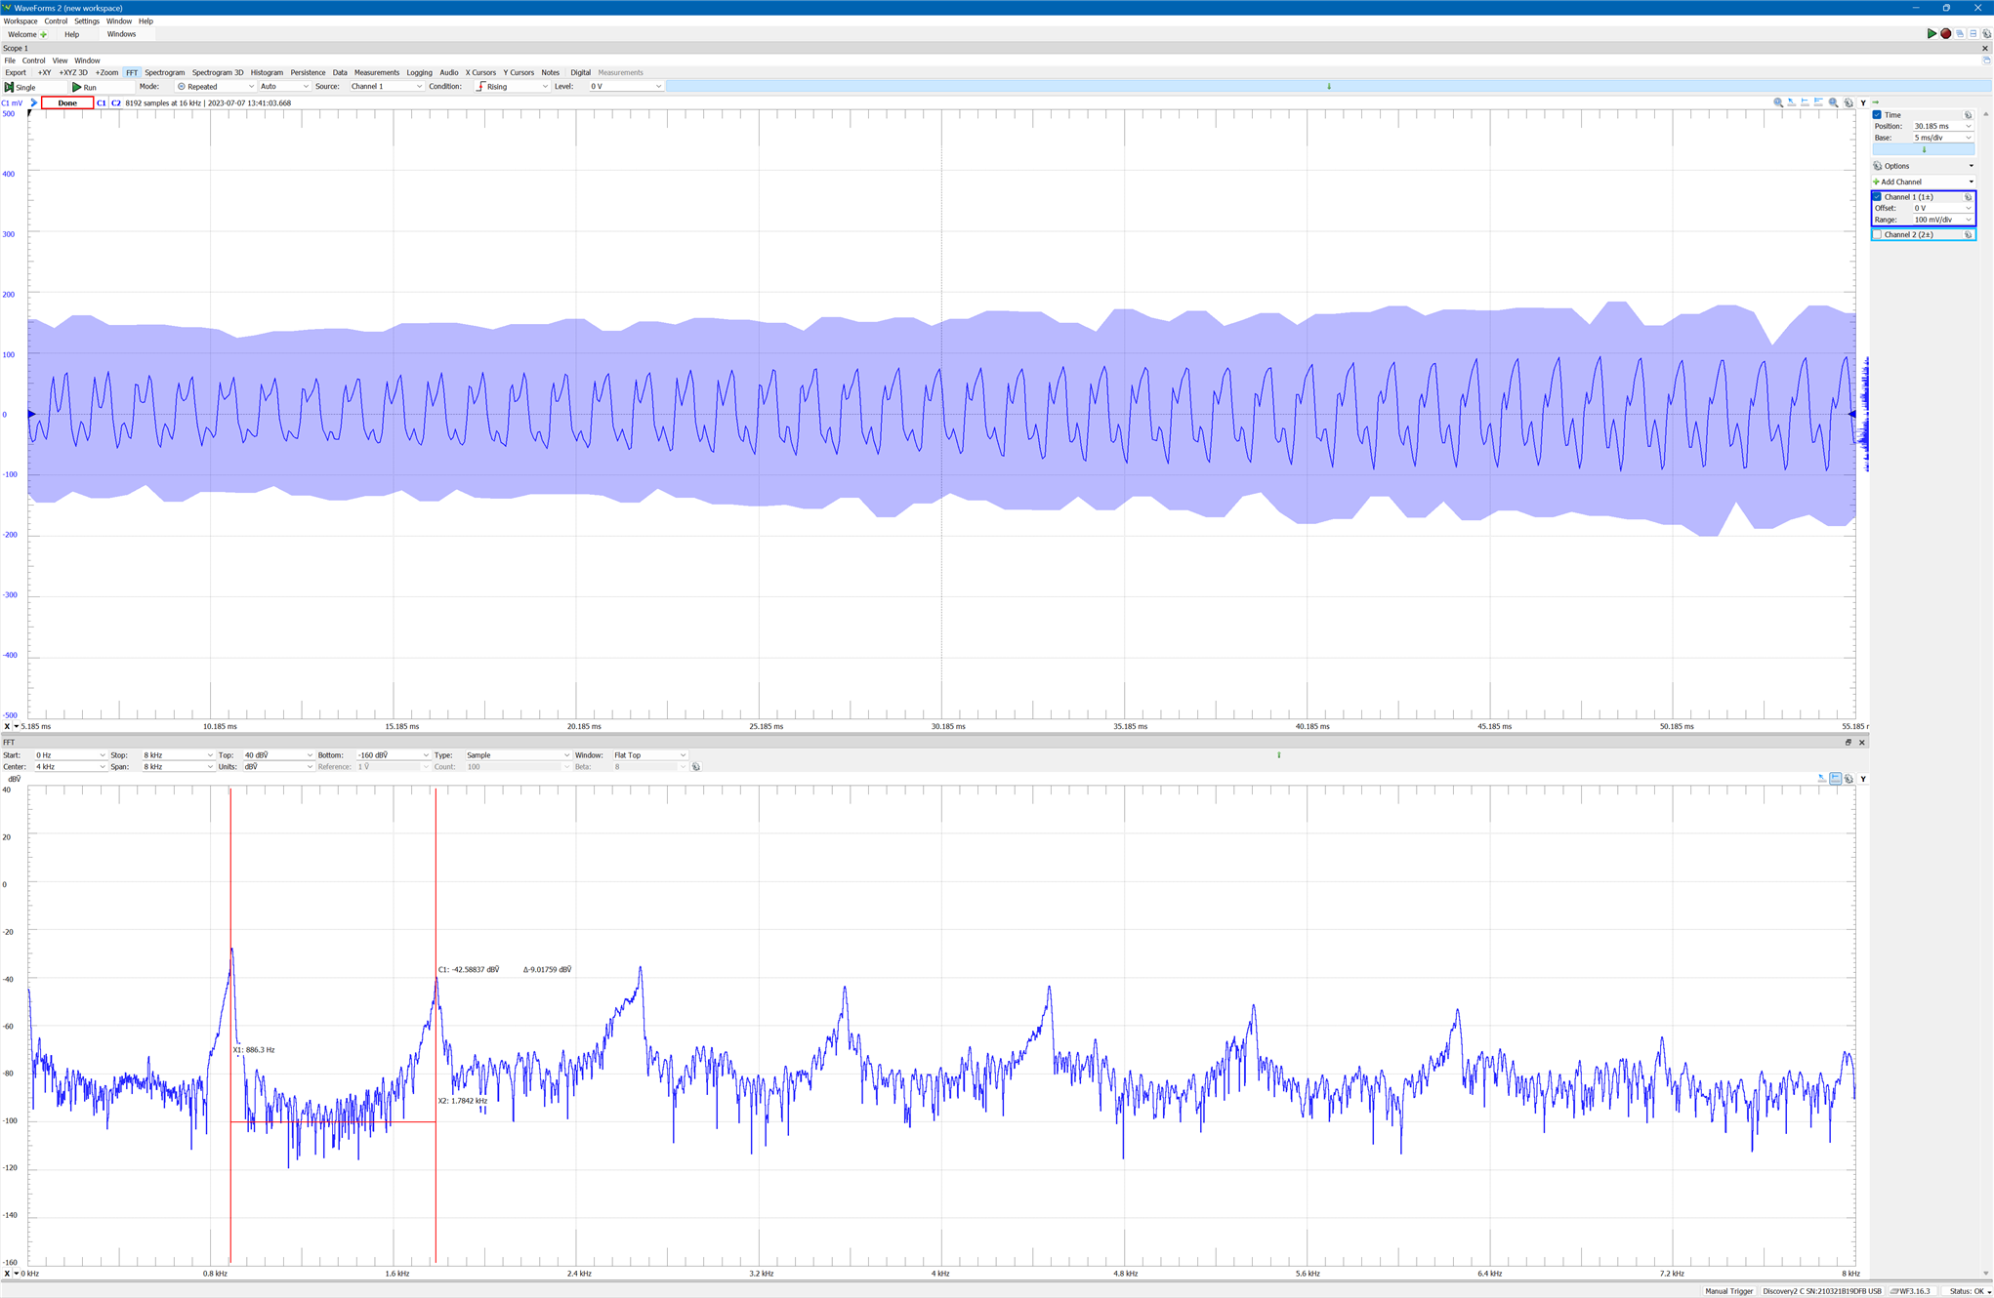Click the FFT plot mode icon left of gear

[x=1836, y=779]
